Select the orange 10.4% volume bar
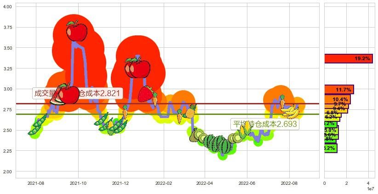Viewport: 378px width, 194px height. [x=337, y=99]
